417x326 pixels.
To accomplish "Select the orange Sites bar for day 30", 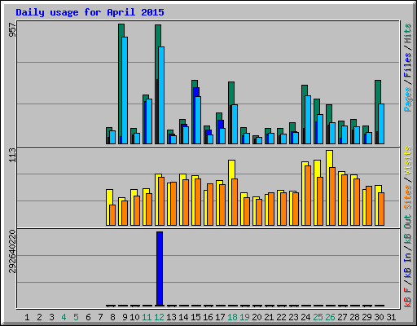I will 381,209.
